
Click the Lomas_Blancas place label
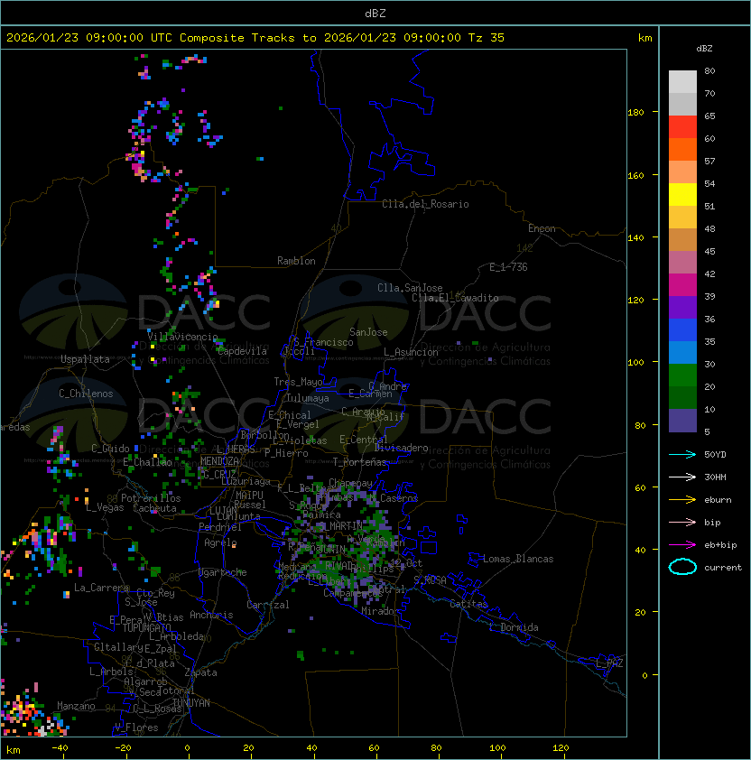518,559
